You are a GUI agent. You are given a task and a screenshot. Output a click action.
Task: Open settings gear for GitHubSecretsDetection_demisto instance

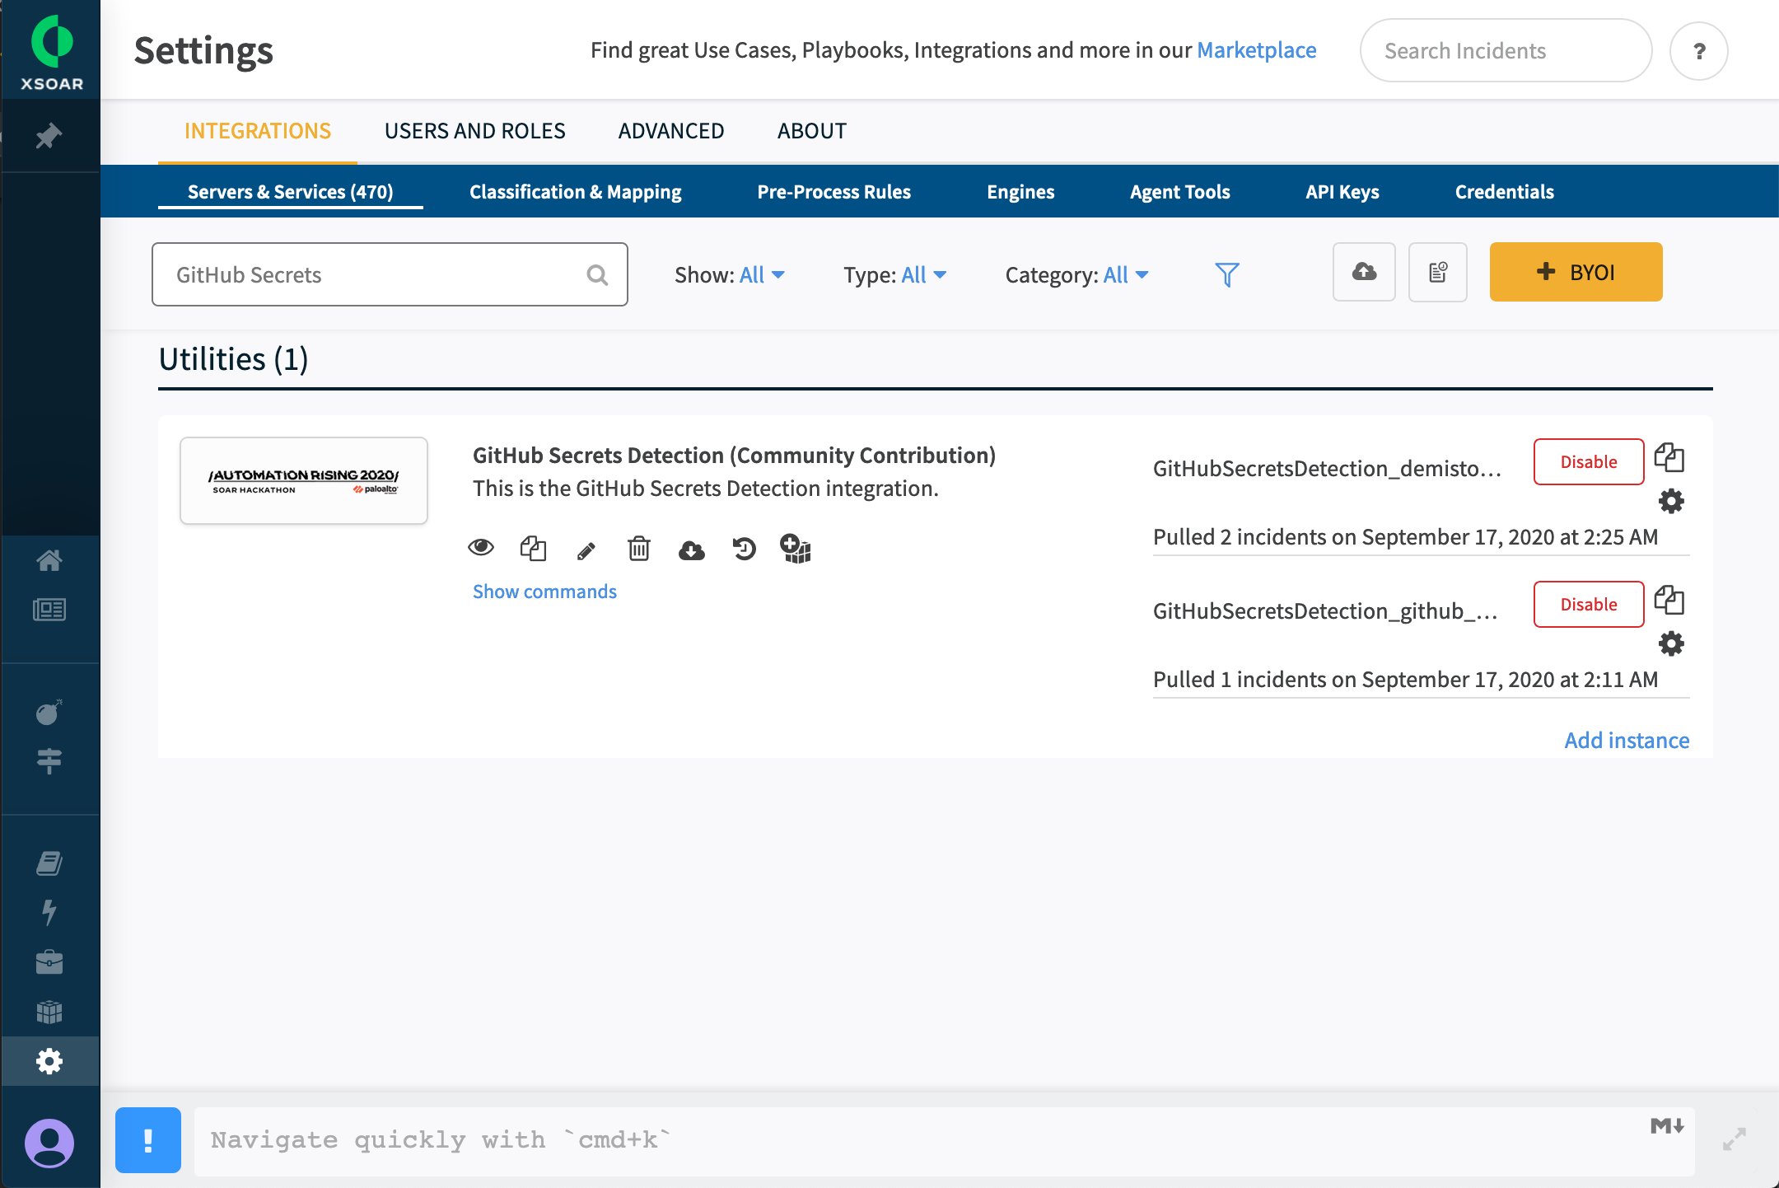(1671, 501)
